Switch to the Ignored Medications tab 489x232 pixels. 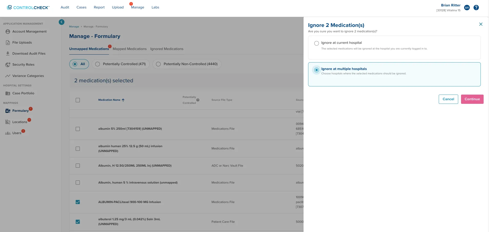(x=167, y=49)
